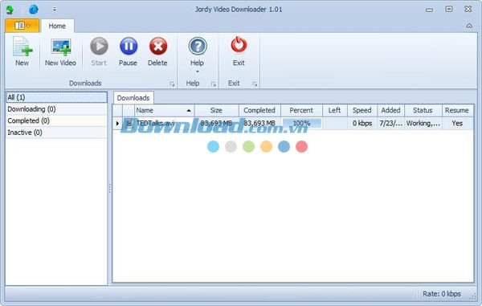Click the red Exit power icon

(239, 45)
